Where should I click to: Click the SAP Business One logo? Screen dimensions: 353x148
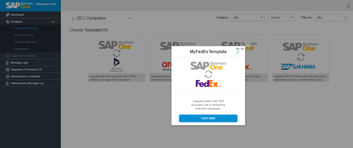pos(19,5)
